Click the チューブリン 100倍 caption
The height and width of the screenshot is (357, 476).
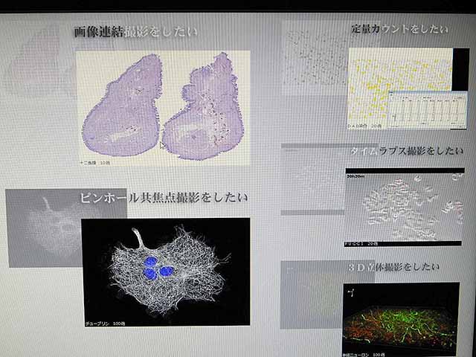click(105, 324)
